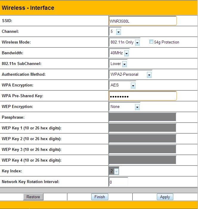Screen dimensions: 198x209
Task: Enable the 54g Protection checkbox
Action: point(151,42)
